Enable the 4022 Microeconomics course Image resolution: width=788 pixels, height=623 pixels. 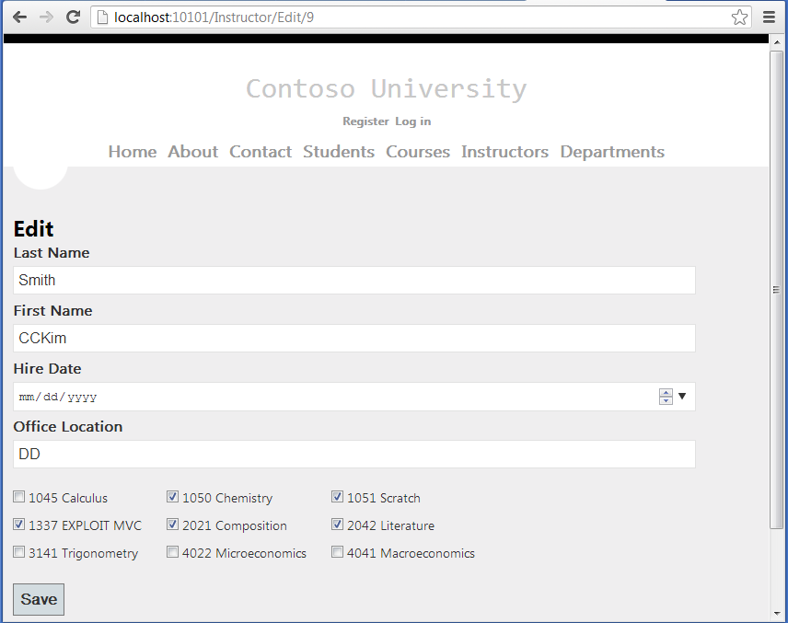pyautogui.click(x=172, y=552)
